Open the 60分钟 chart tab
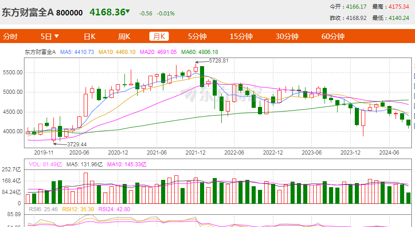The image size is (415, 227). (x=333, y=36)
